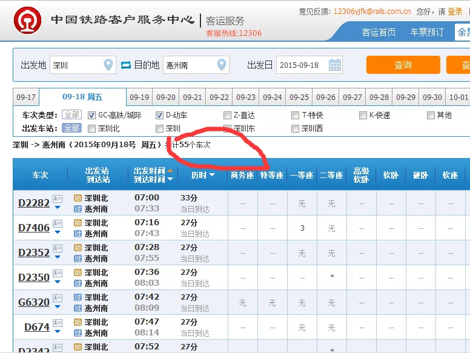
Task: Open the G6320 train number link
Action: 34,302
